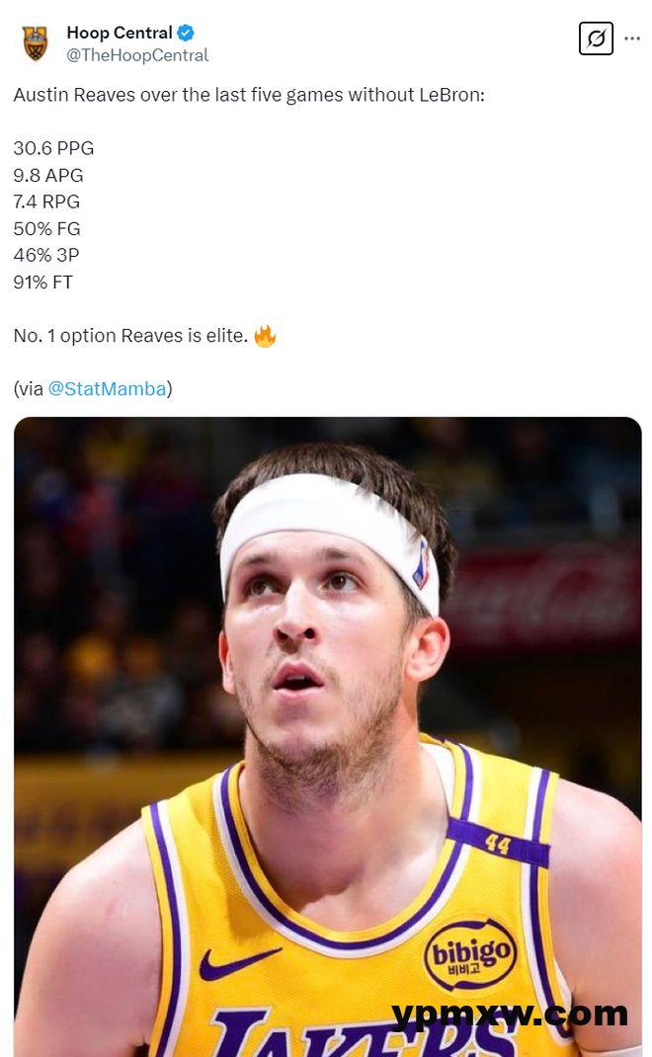
Task: Open the Grok explain-post icon
Action: click(x=596, y=39)
